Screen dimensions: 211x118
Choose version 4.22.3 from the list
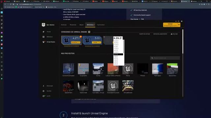click(116, 49)
